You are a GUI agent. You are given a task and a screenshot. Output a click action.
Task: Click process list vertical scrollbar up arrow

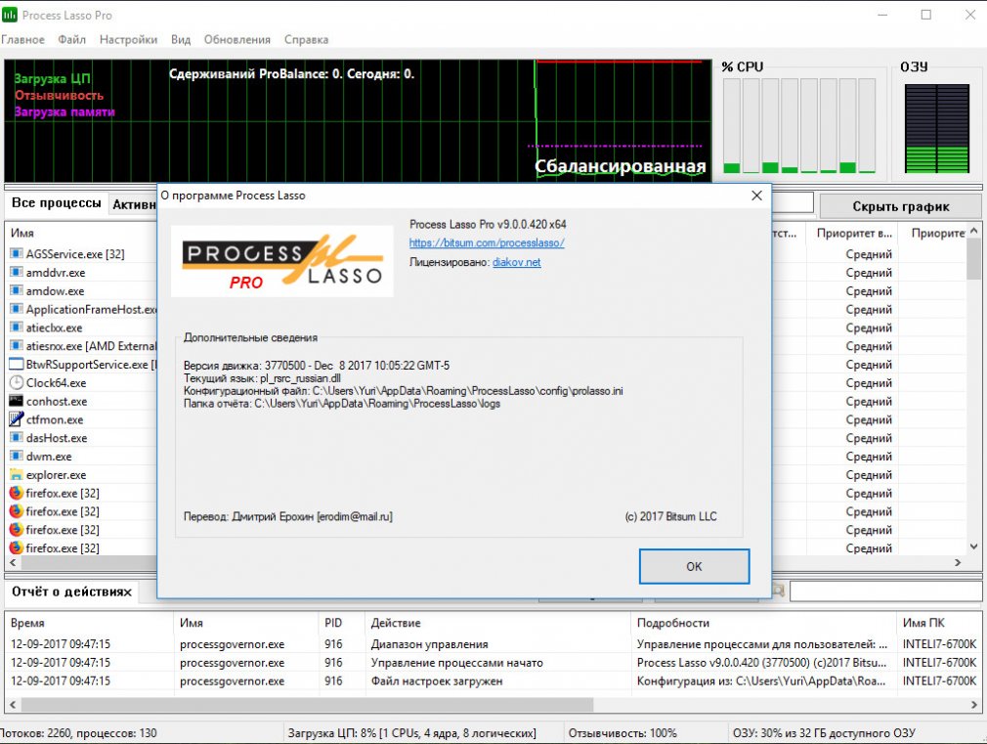(x=973, y=231)
